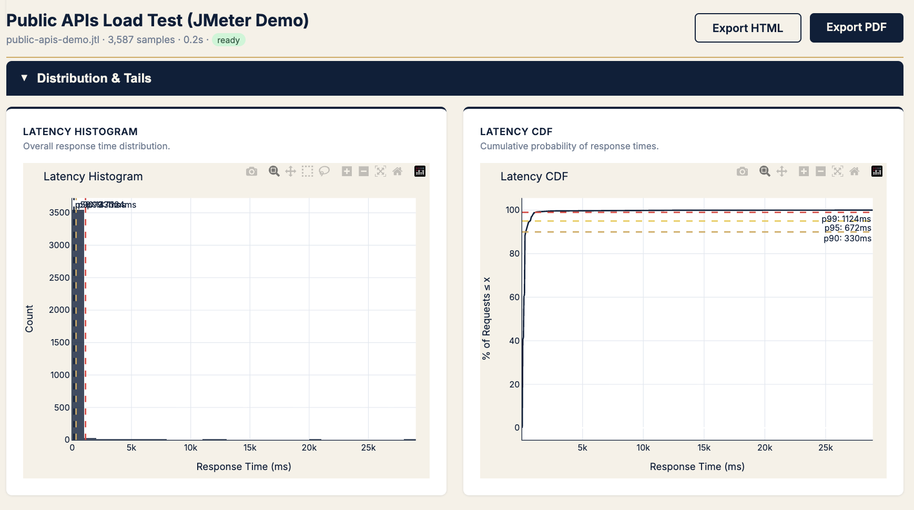Select Zoom tool in Latency Histogram modebar
The image size is (914, 510).
pyautogui.click(x=273, y=171)
